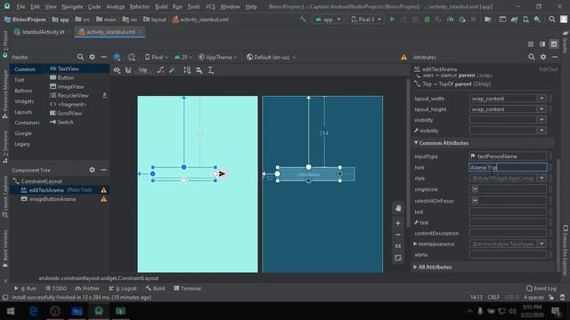The height and width of the screenshot is (320, 570).
Task: Switch to Split view mode icon
Action: pos(542,44)
